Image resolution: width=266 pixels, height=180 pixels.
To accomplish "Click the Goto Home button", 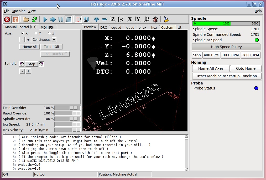I will tap(246, 68).
